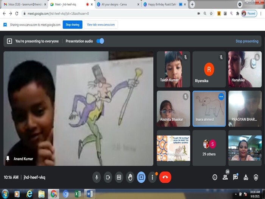
Task: Open host controls shield icon
Action: (x=256, y=177)
